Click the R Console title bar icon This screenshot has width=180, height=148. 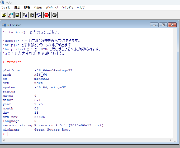pyautogui.click(x=4, y=25)
